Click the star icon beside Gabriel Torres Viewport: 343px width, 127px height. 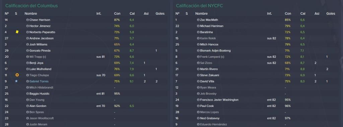click(16, 81)
